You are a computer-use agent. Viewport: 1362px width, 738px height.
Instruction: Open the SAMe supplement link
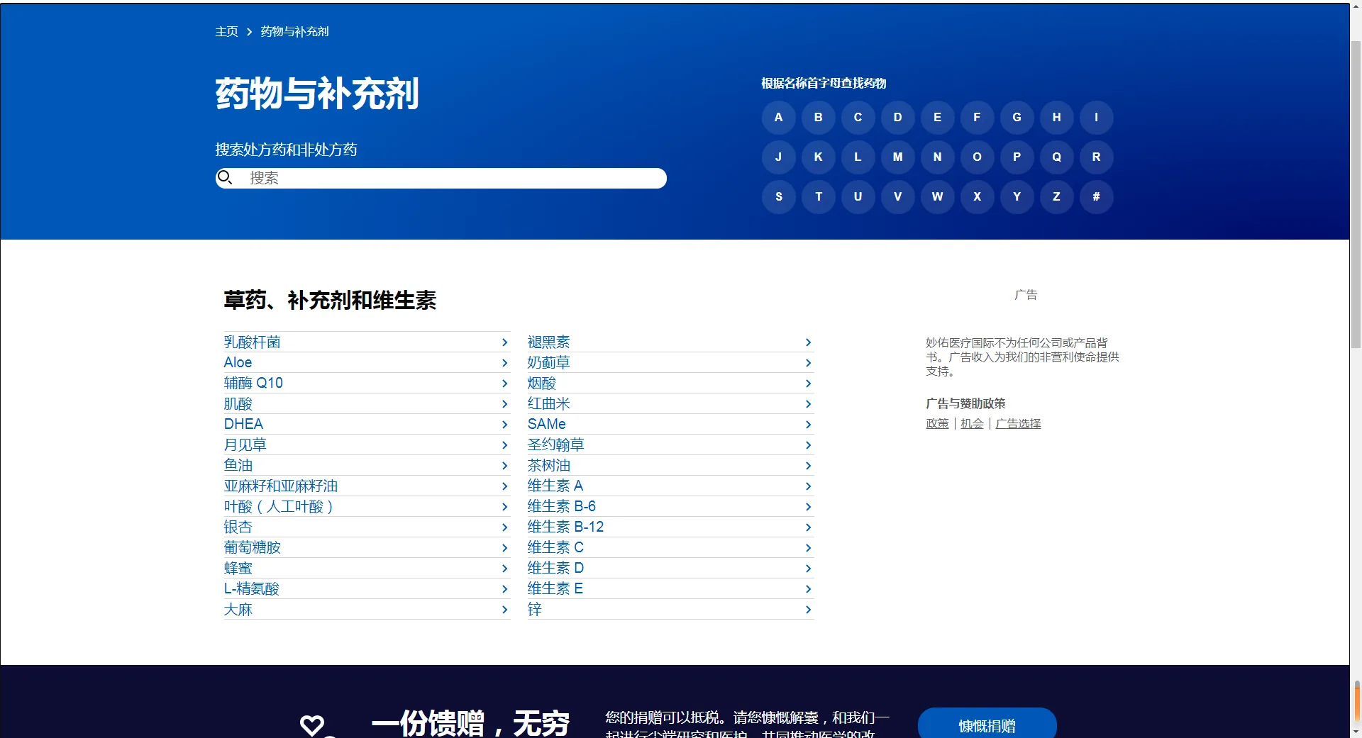[x=546, y=424]
